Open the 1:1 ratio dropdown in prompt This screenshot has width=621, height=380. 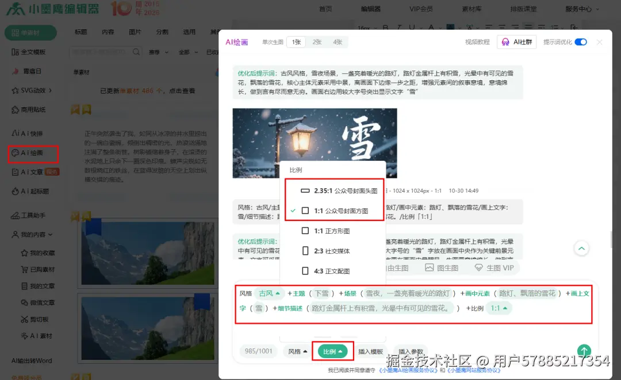[499, 308]
